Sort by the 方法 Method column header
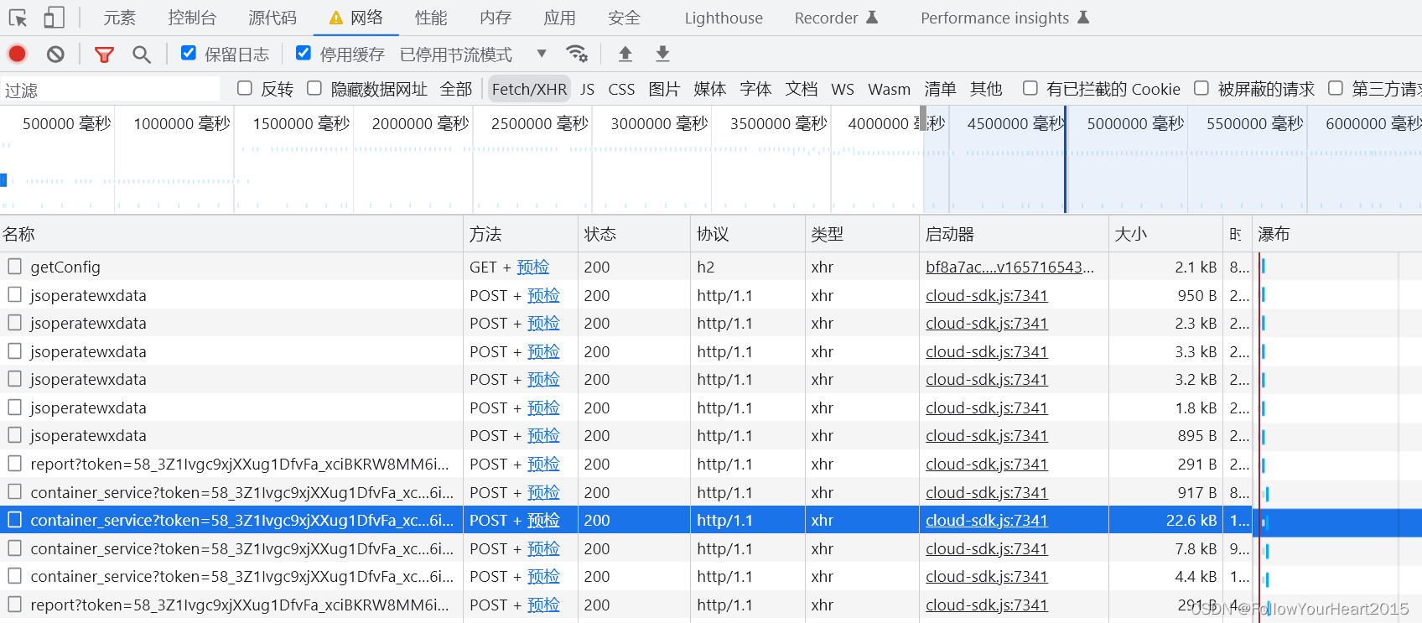 (x=521, y=234)
